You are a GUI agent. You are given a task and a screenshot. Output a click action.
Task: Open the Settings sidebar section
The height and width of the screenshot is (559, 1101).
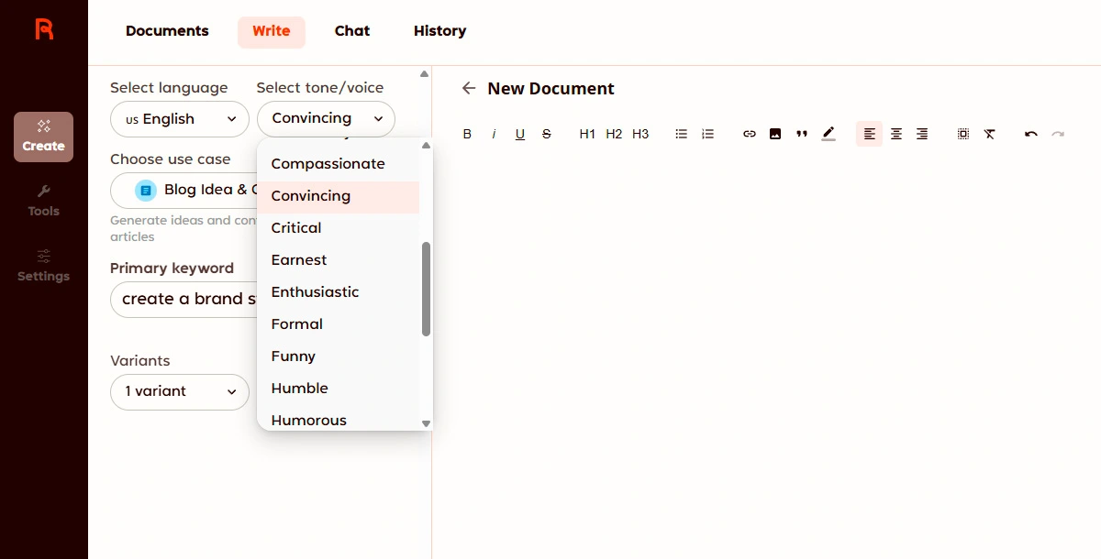pyautogui.click(x=43, y=267)
